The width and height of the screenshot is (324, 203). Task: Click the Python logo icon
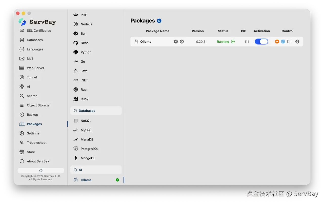(76, 52)
